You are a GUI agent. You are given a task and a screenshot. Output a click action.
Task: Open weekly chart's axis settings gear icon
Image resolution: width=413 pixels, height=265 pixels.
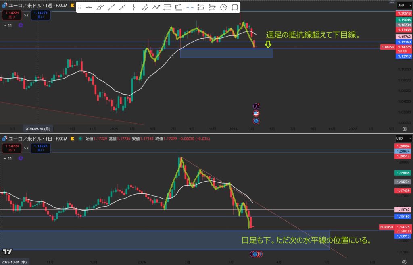coord(405,129)
